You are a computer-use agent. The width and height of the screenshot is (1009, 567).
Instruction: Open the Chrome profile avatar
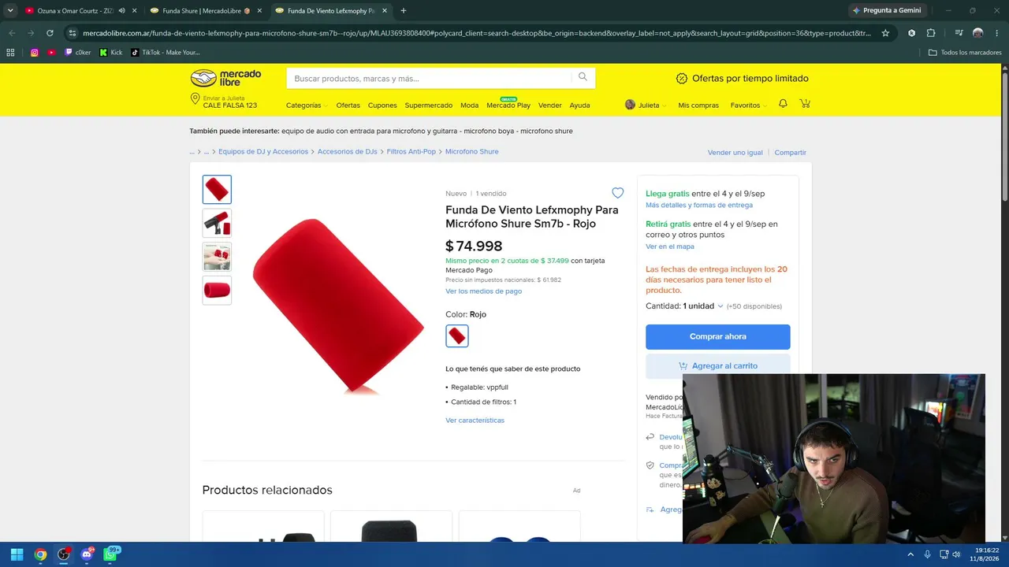pos(977,33)
